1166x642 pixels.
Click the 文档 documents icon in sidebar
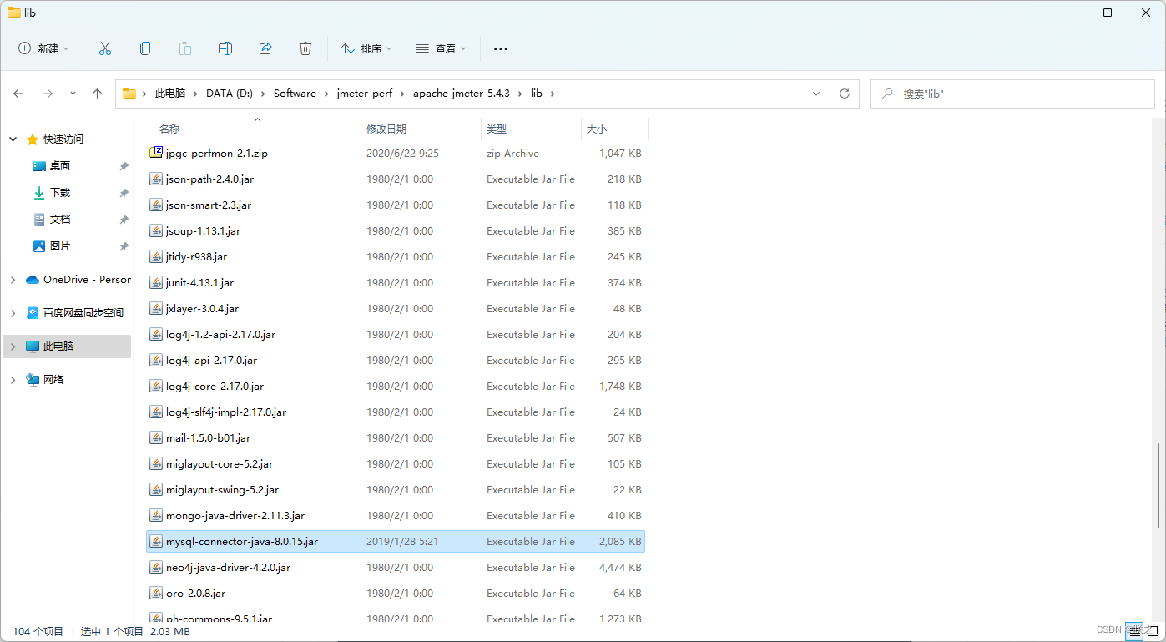pos(39,219)
